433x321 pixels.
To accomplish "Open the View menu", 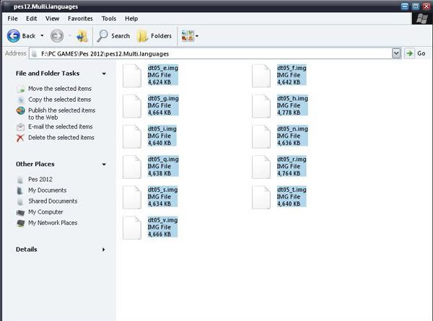I will (x=52, y=19).
